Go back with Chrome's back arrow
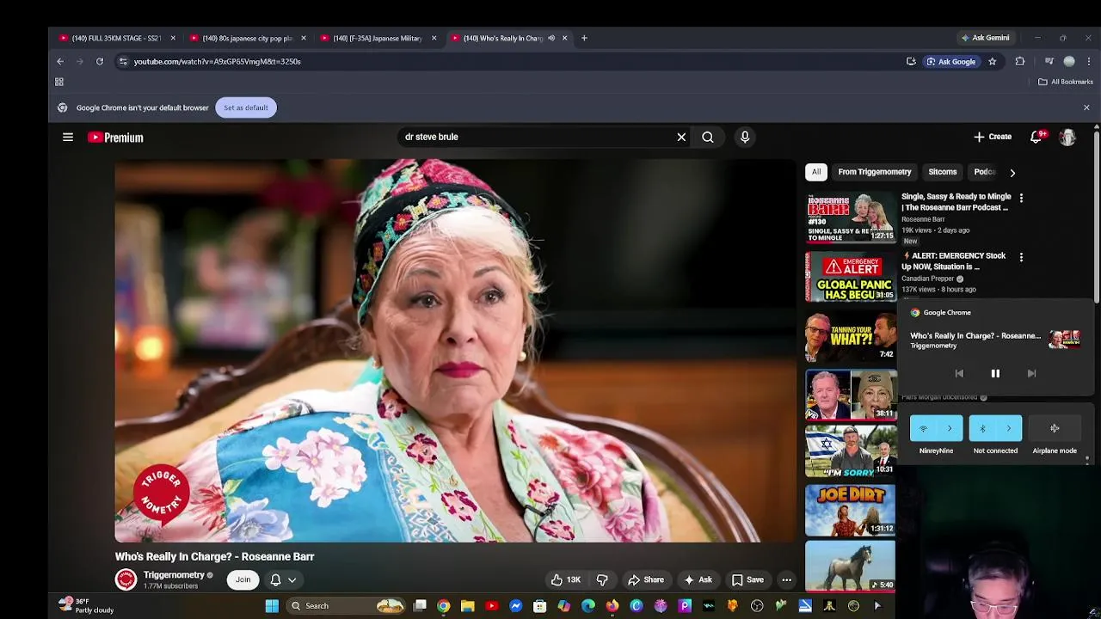 pyautogui.click(x=60, y=61)
